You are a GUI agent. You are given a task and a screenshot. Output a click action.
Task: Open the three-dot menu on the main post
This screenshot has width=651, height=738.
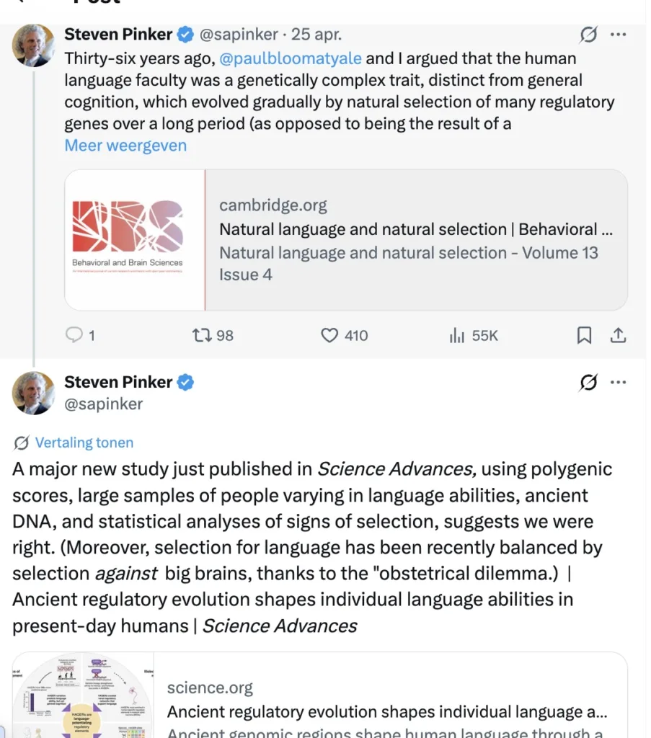pos(618,382)
